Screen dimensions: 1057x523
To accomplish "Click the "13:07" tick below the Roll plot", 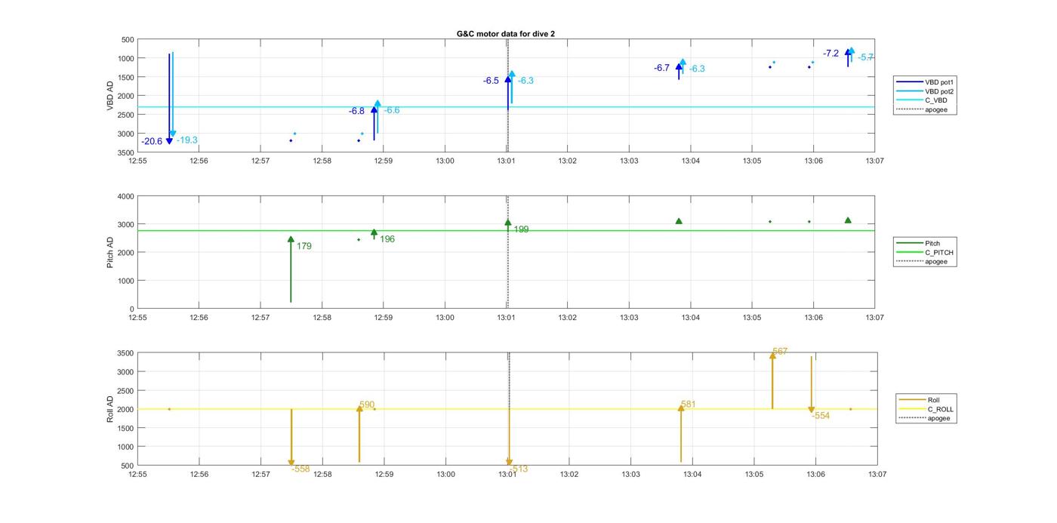I will point(877,475).
